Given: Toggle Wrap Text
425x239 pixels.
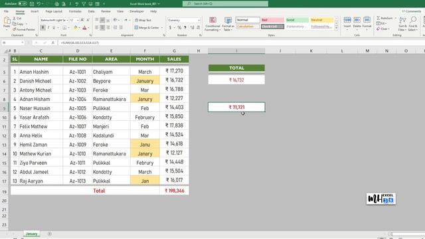Looking at the screenshot, I should (x=143, y=20).
